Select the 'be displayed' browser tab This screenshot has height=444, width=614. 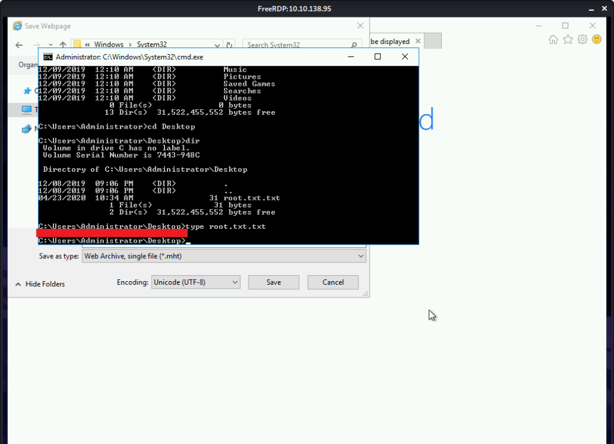coord(390,41)
